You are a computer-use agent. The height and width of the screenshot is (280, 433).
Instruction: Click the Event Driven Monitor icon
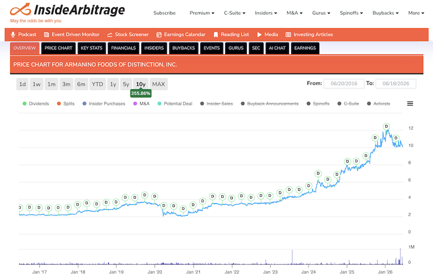pyautogui.click(x=47, y=35)
